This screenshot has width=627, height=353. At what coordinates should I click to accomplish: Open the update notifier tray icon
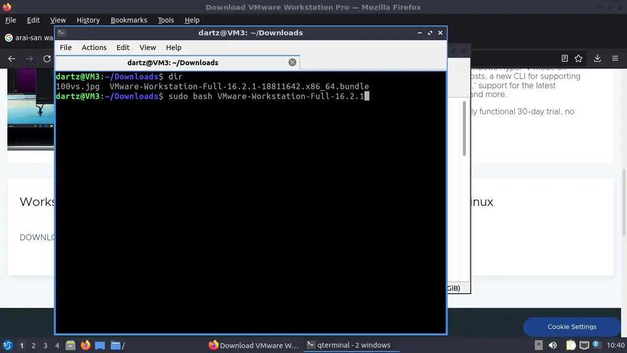(597, 345)
